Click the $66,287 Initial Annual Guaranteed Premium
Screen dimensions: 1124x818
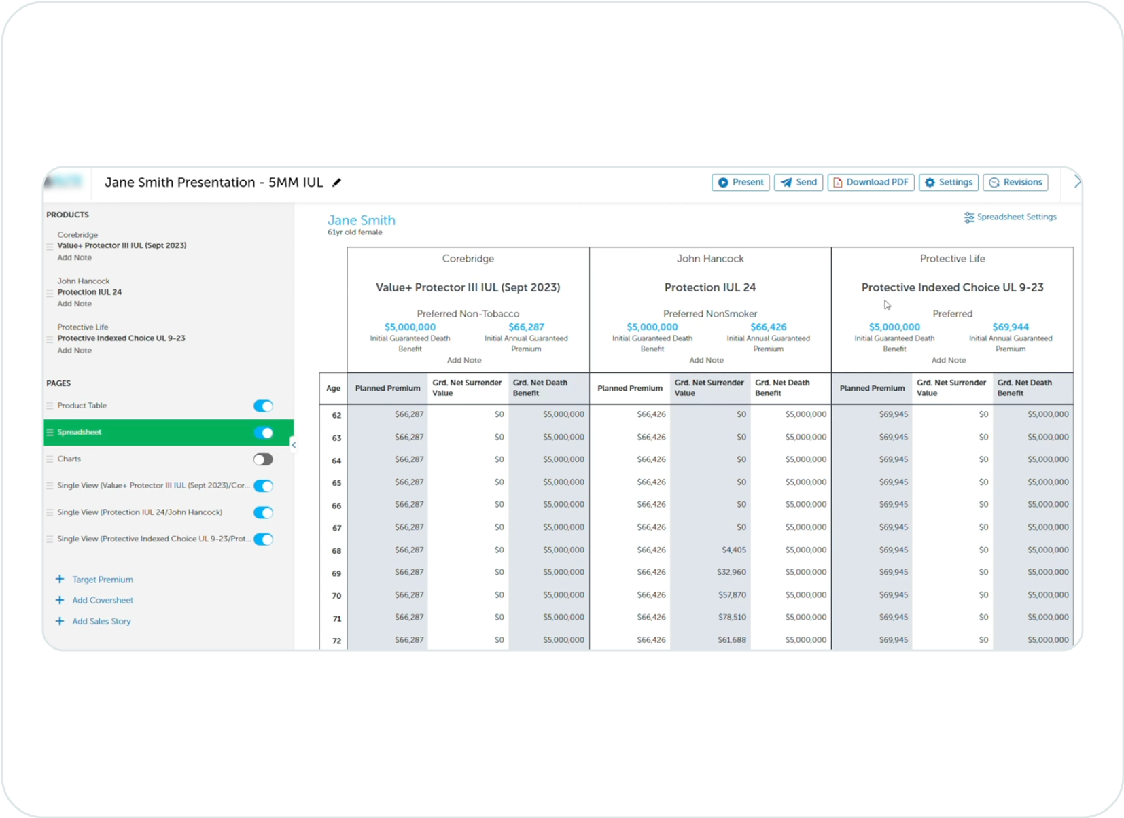point(526,327)
